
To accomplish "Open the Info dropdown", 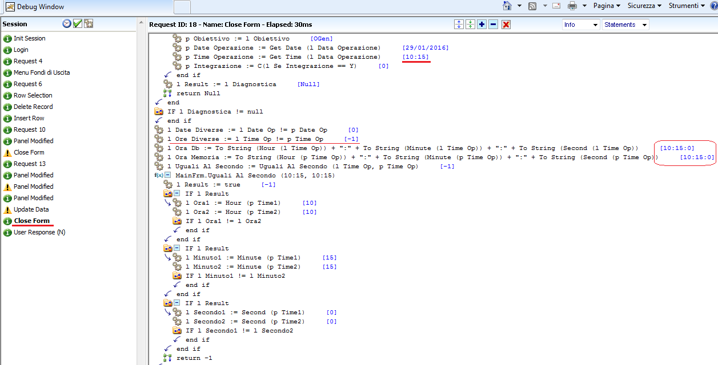I will pos(581,25).
